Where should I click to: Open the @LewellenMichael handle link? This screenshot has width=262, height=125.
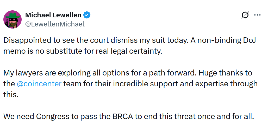pos(55,24)
